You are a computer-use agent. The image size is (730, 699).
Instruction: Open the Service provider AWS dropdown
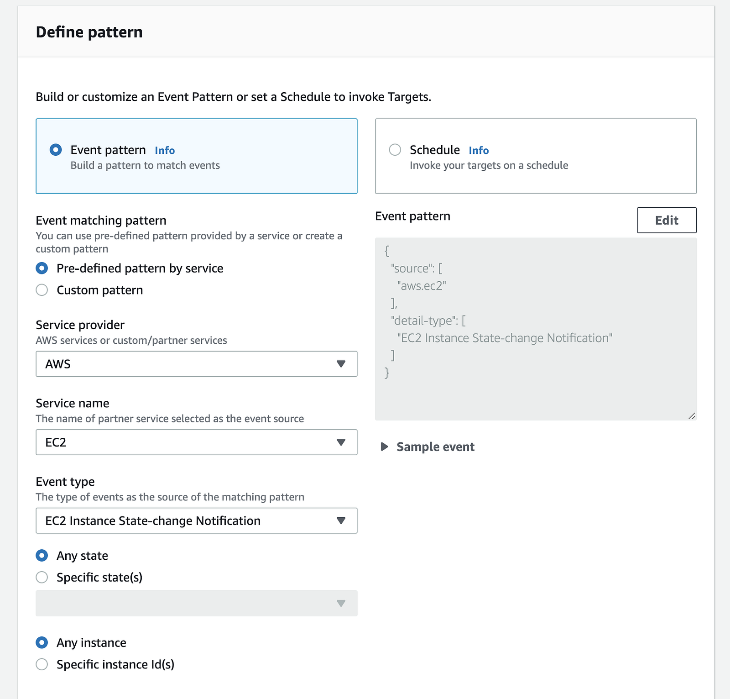click(196, 364)
